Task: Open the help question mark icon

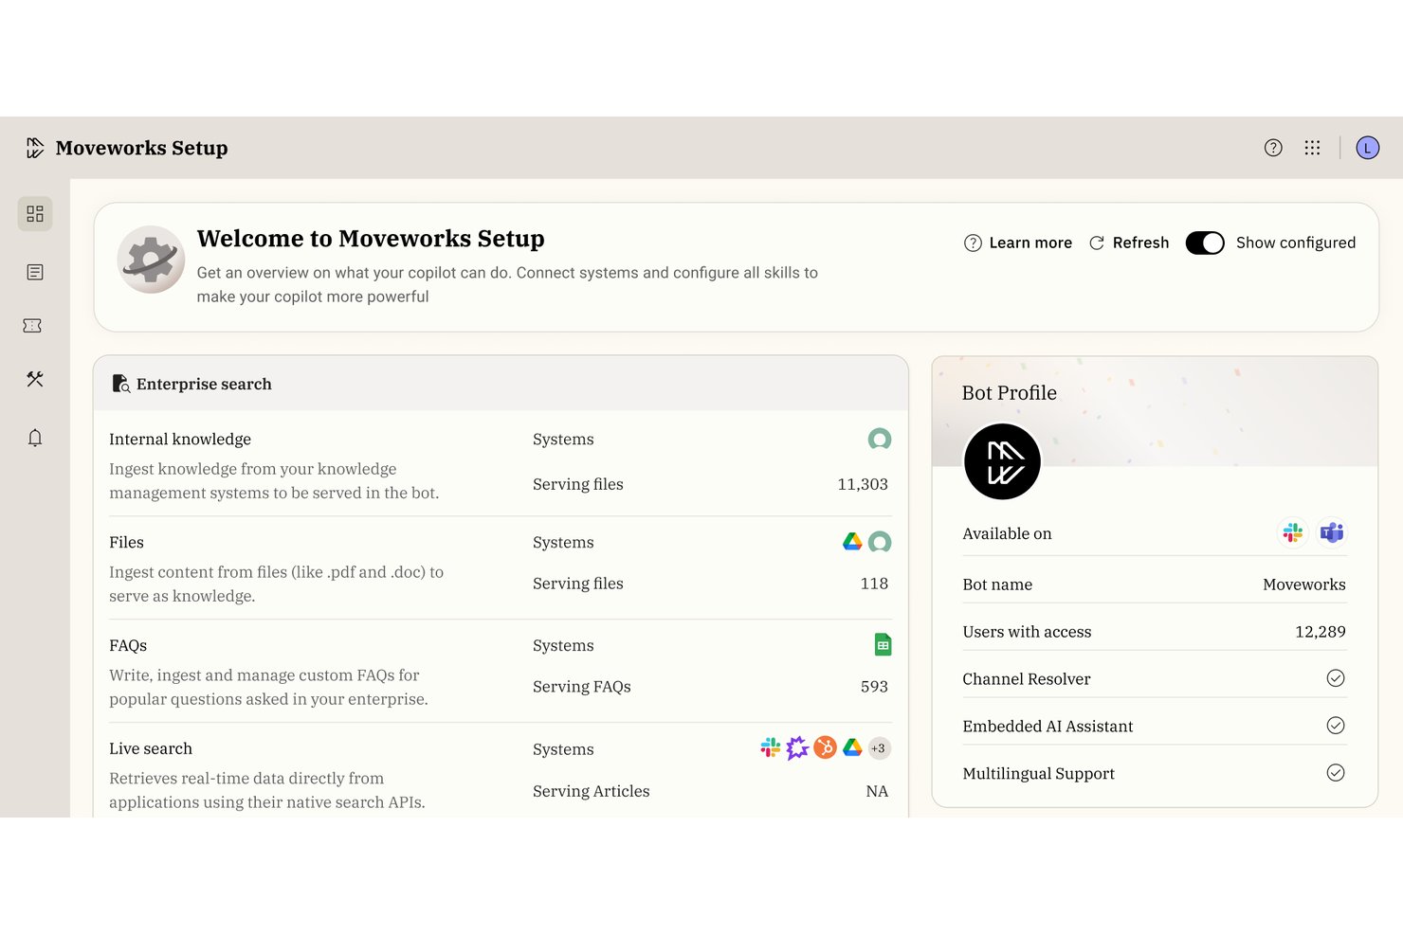Action: tap(1273, 148)
